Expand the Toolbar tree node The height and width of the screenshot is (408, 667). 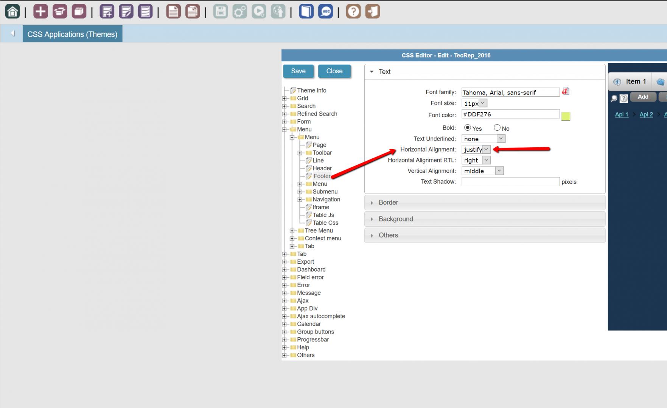point(300,153)
